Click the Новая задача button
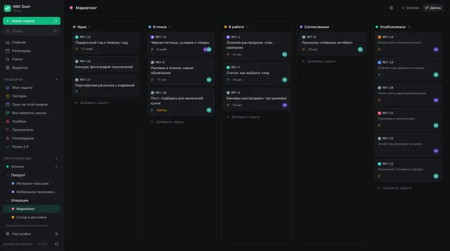Image resolution: width=450 pixels, height=251 pixels. 31,21
